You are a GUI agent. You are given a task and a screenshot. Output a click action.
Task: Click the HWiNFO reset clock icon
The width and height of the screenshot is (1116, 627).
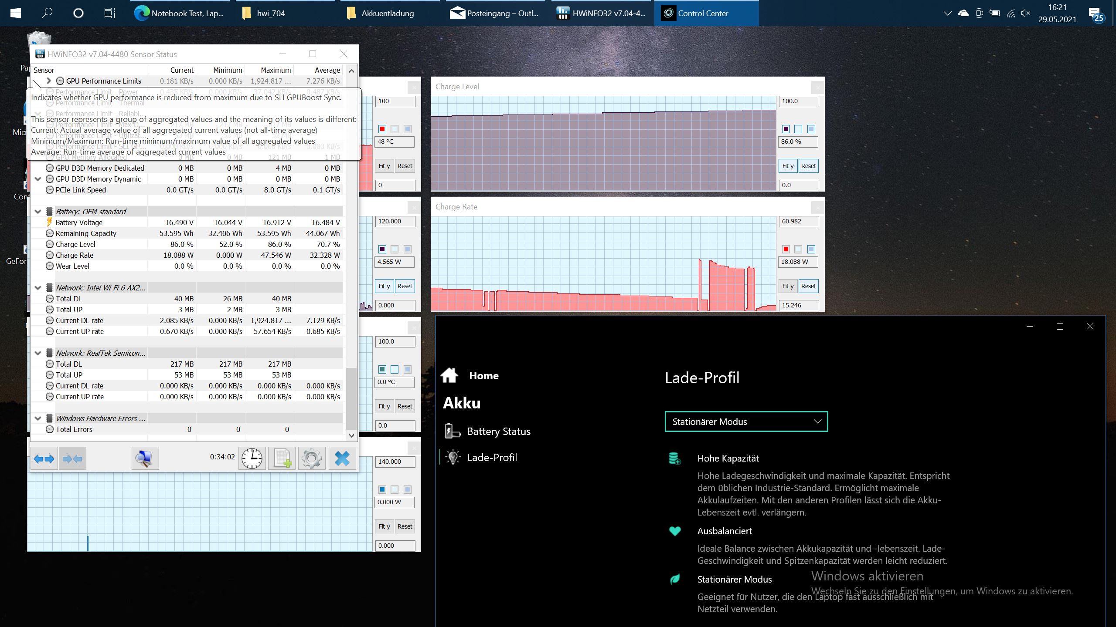click(252, 458)
